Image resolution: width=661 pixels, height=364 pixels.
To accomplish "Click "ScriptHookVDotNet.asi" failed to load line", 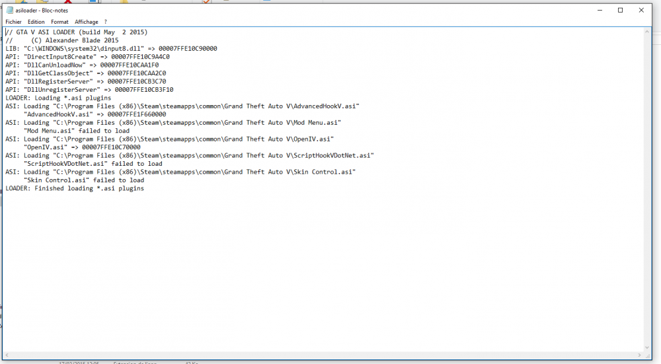I will point(93,163).
